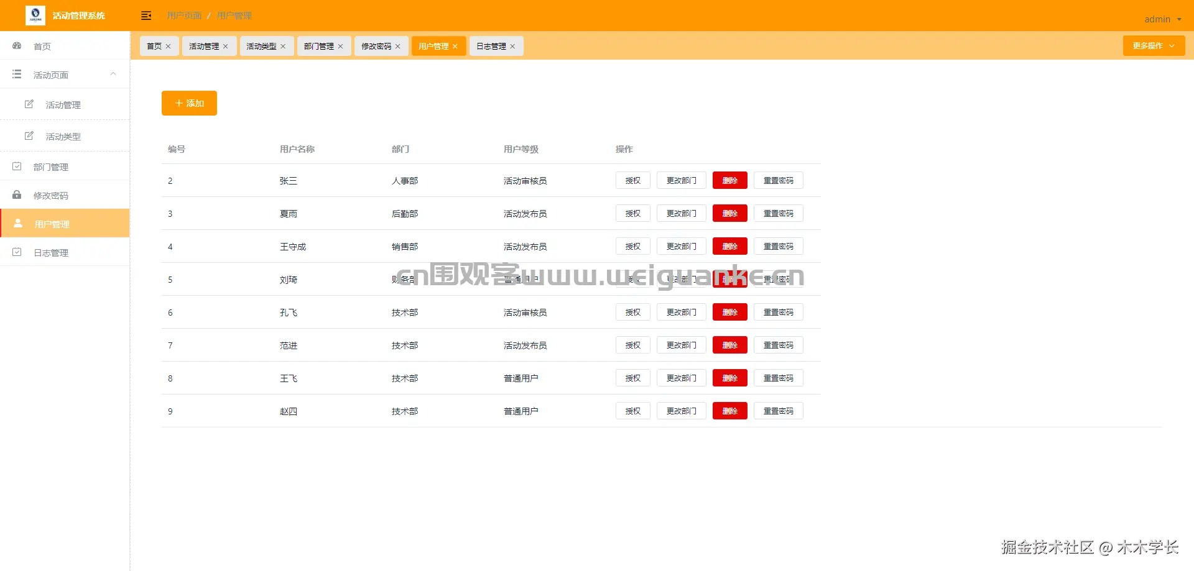Click the user icon beside 用户管理

18,224
